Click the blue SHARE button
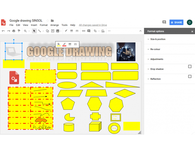Screen dimensions: 195x153 point(176,22)
